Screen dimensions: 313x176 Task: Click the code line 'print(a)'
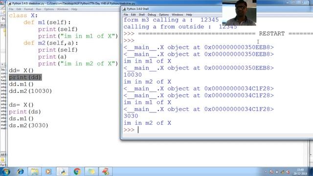52,57
